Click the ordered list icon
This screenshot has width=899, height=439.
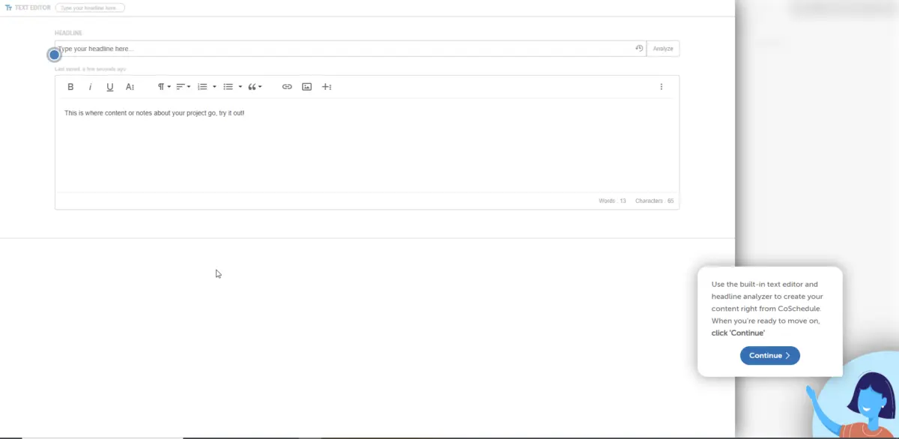(202, 87)
